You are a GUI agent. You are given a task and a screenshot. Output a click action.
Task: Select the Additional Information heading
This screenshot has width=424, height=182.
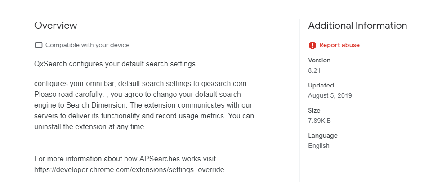pos(357,26)
